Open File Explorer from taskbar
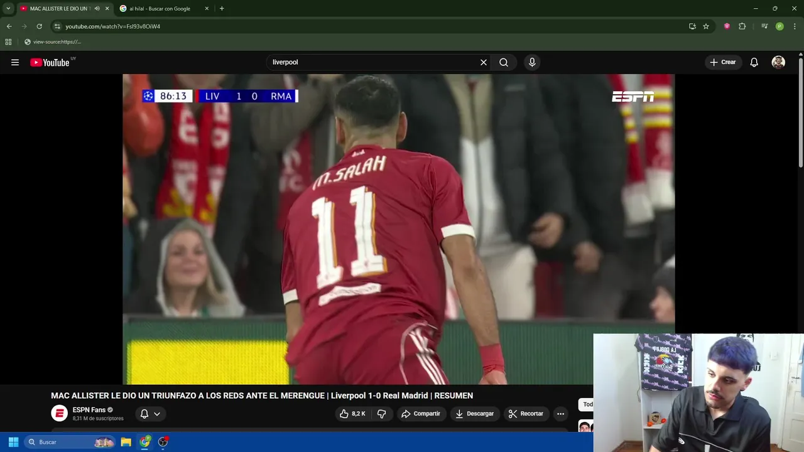 (126, 442)
